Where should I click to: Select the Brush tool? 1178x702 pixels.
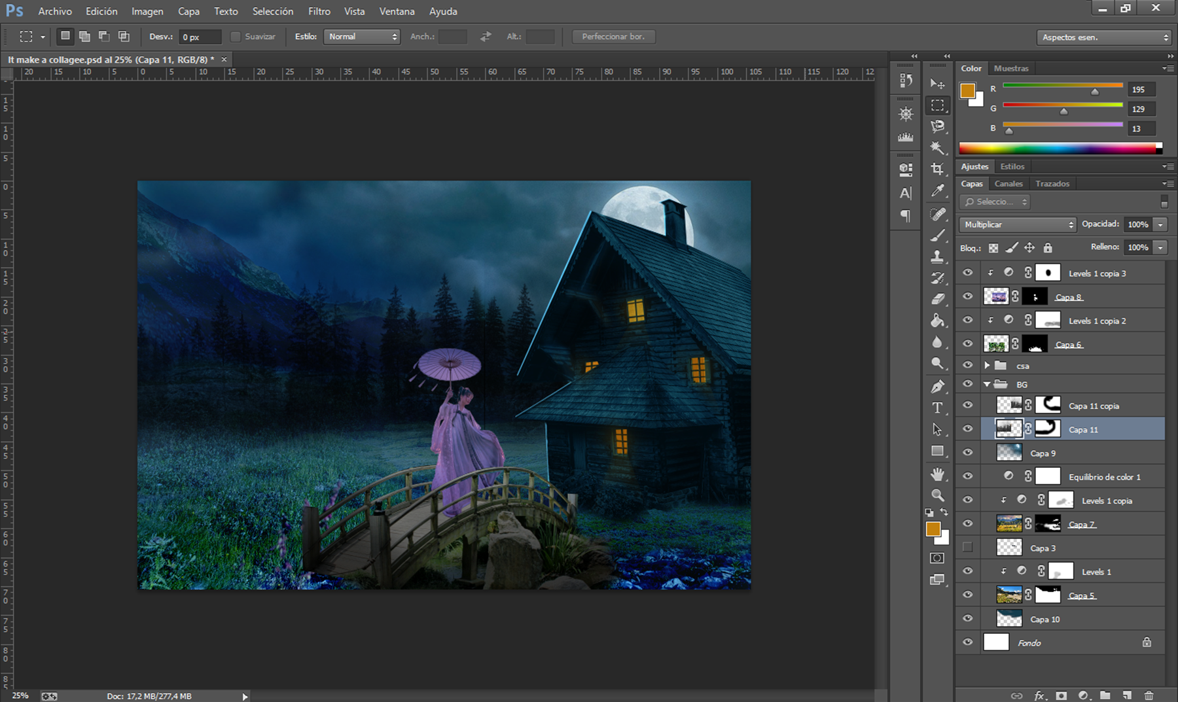tap(937, 236)
